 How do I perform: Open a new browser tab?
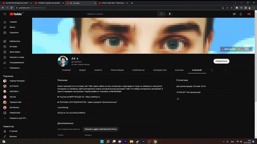tap(132, 3)
